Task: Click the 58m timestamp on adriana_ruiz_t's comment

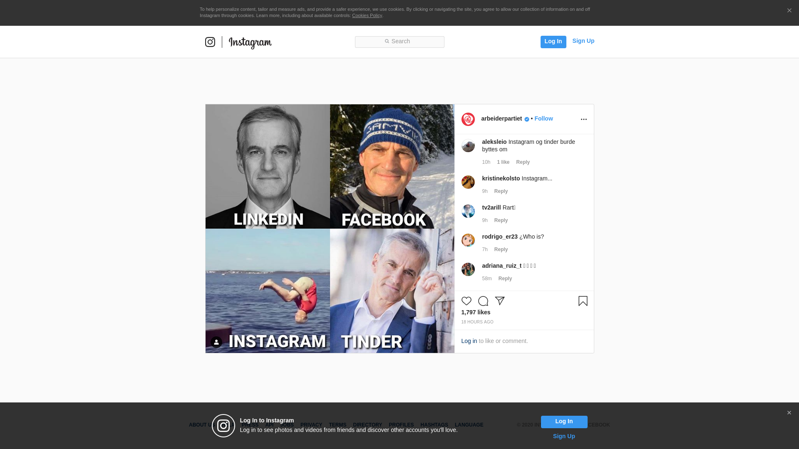Action: 487,279
